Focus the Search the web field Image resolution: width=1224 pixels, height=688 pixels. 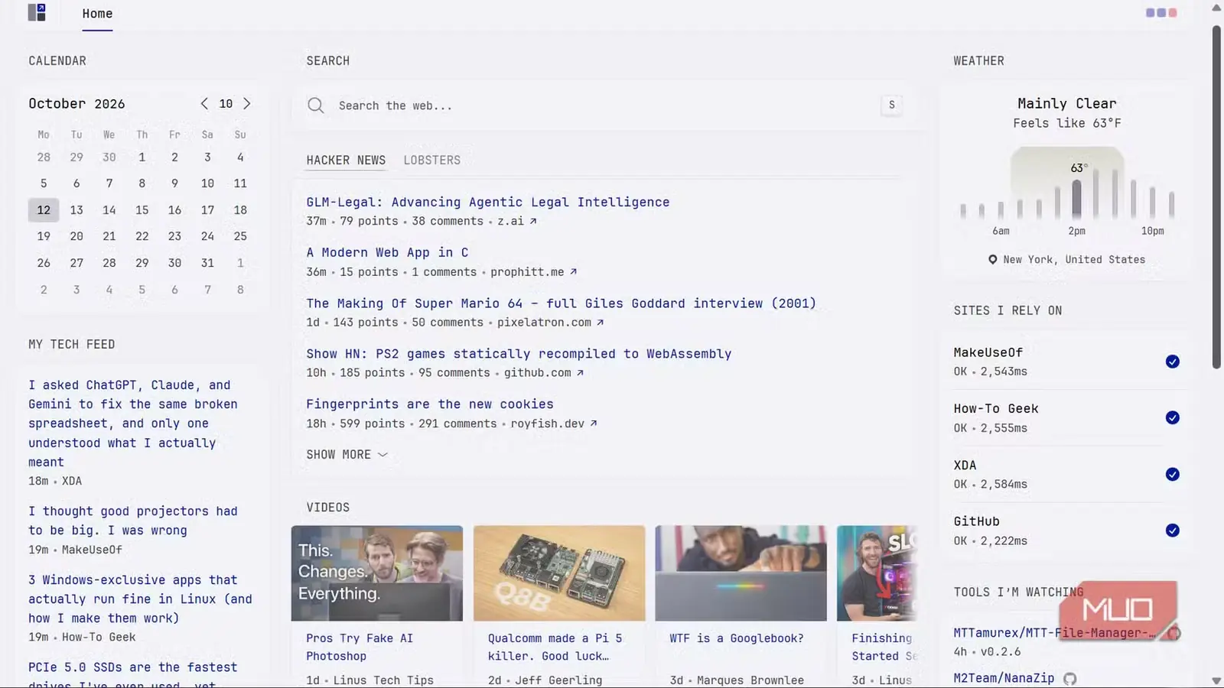pos(604,105)
